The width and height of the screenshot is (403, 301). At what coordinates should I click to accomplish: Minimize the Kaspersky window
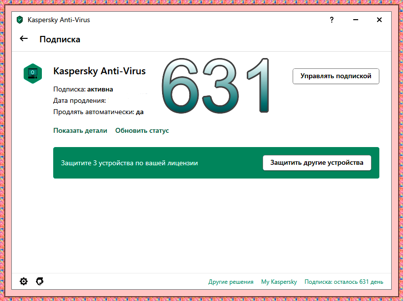[356, 20]
